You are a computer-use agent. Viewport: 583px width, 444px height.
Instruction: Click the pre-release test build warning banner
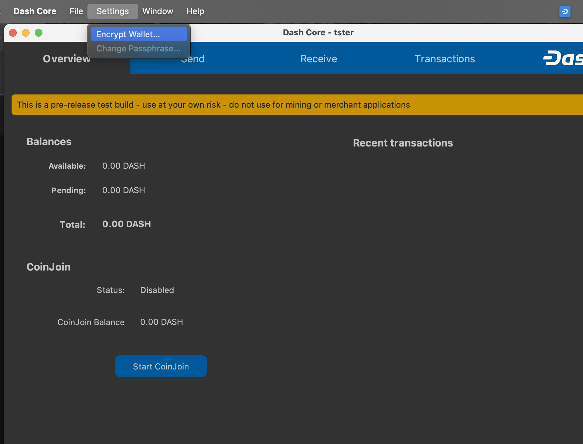point(213,105)
